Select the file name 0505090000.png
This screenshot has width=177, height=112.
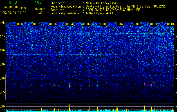pyautogui.click(x=14, y=7)
